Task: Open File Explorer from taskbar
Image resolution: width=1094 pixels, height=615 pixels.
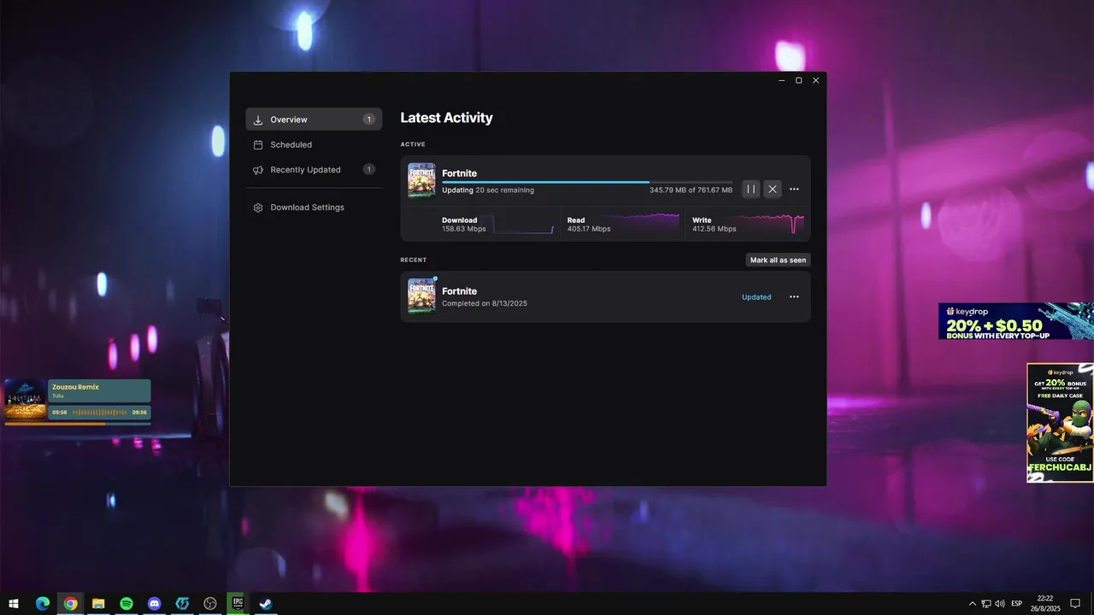Action: tap(98, 604)
